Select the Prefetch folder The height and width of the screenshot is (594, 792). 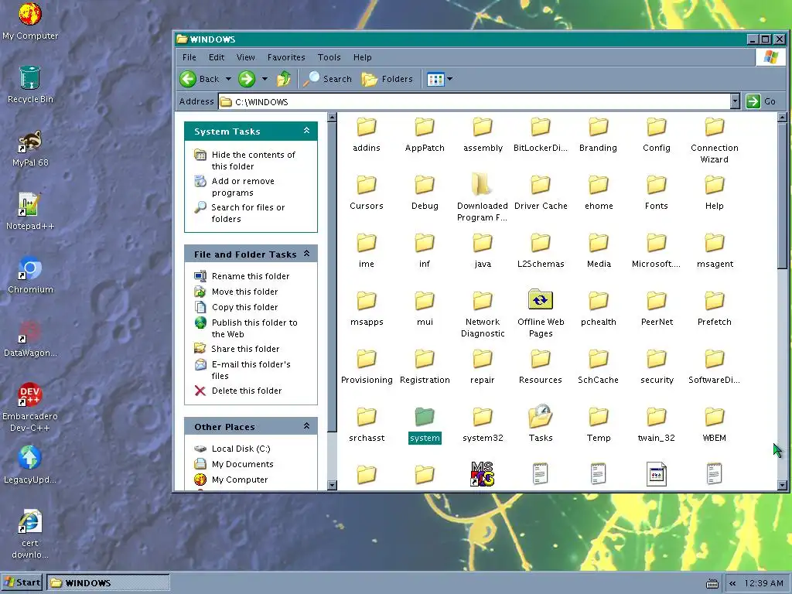tap(714, 309)
